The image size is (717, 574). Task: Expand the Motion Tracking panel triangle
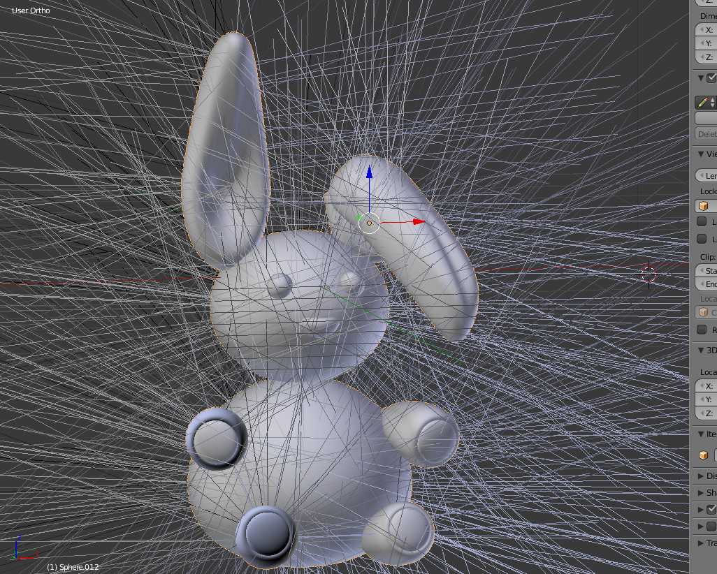click(x=701, y=509)
